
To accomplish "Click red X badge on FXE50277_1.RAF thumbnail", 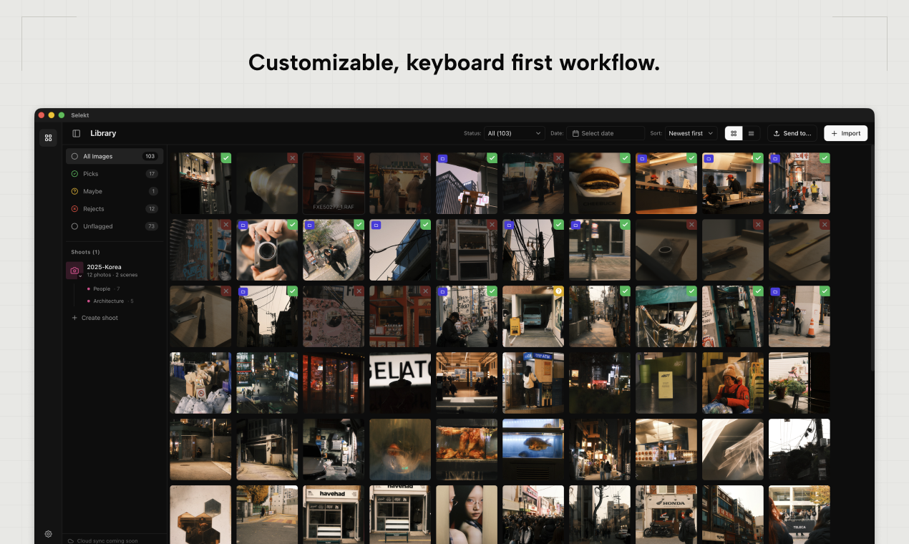I will 359,158.
